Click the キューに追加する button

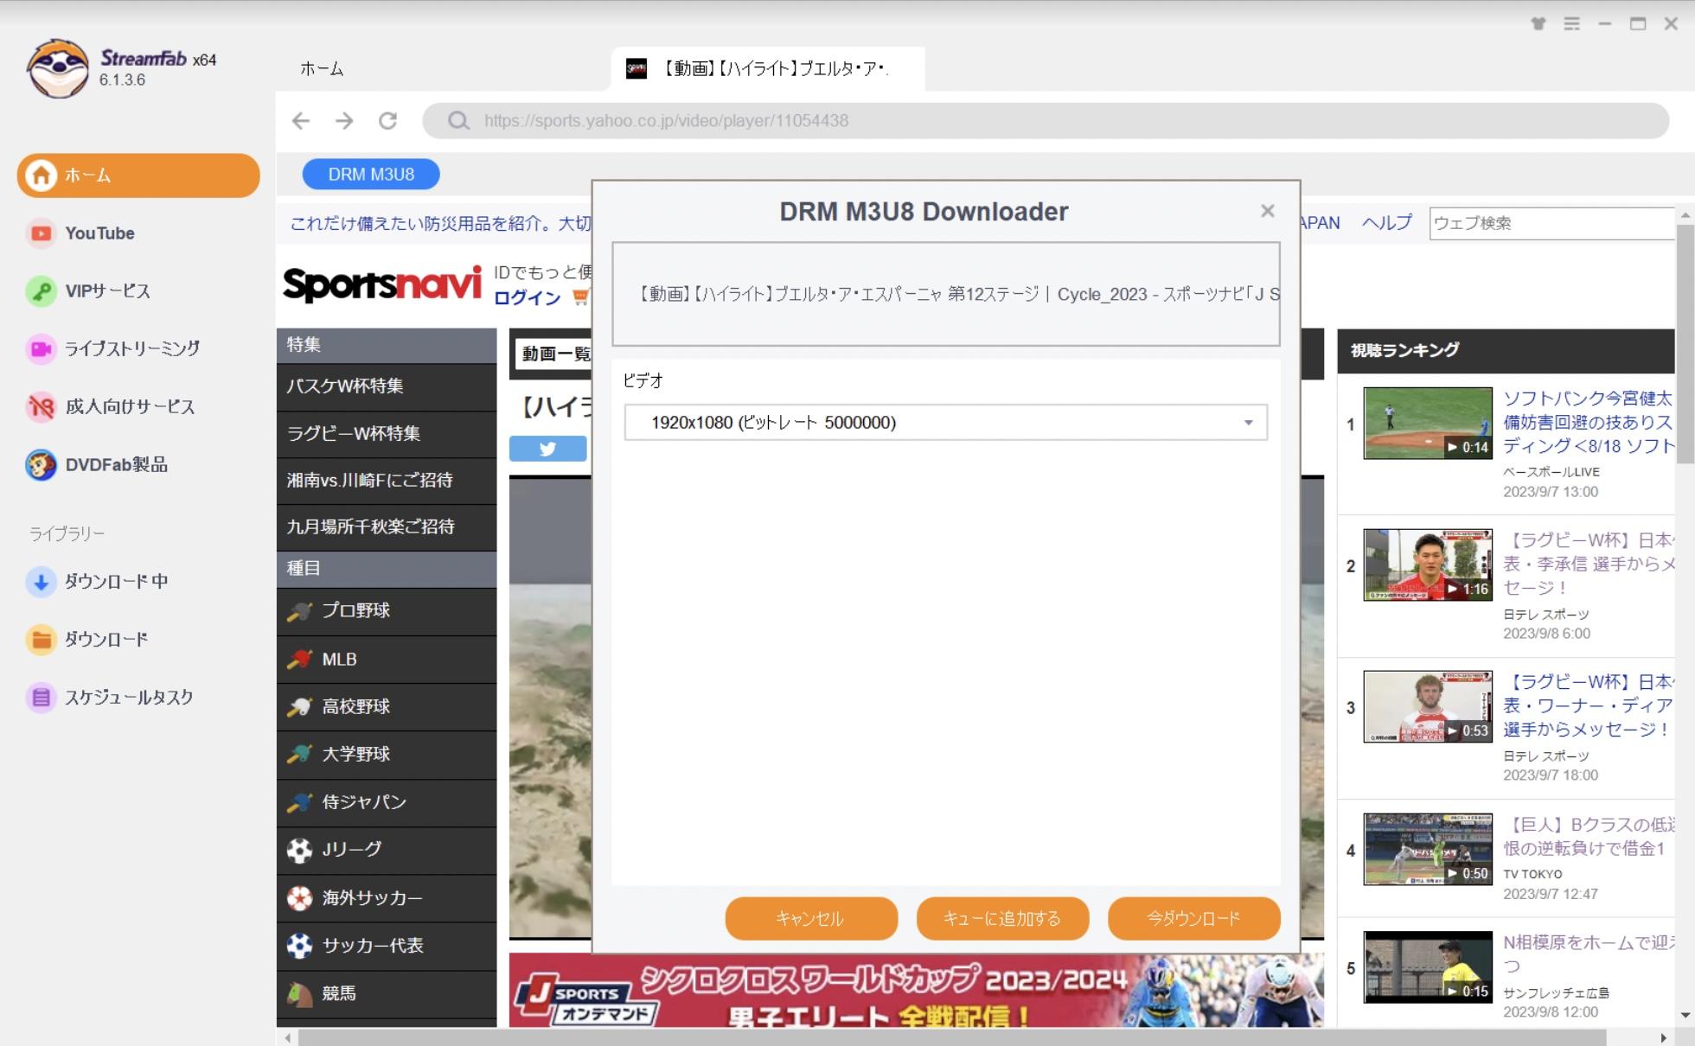pos(1002,918)
